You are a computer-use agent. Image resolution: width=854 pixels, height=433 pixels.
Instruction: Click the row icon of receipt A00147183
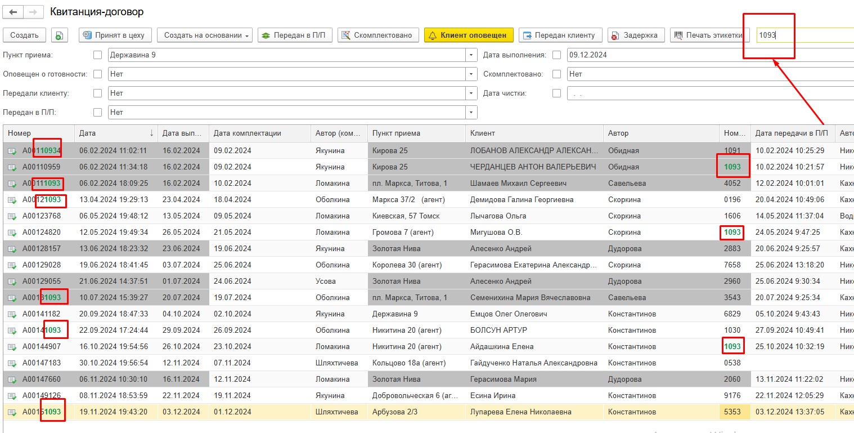[x=12, y=363]
